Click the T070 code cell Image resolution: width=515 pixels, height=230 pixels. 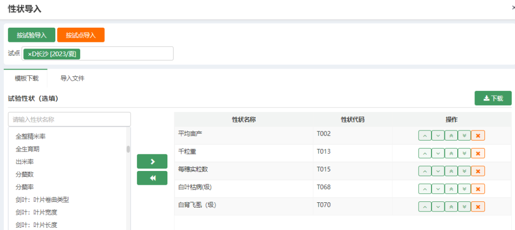(x=353, y=207)
